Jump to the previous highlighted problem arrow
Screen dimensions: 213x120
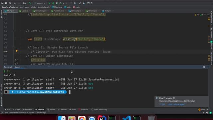point(205,15)
